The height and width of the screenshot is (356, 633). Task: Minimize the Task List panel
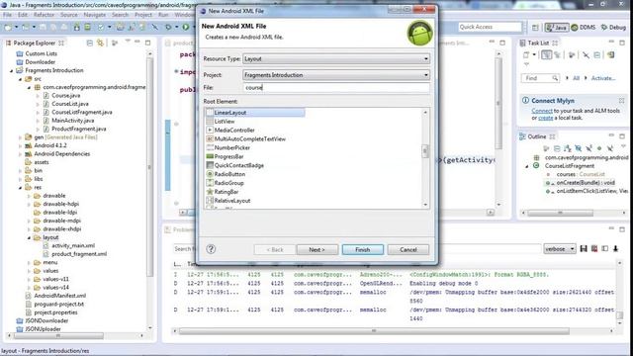[611, 43]
